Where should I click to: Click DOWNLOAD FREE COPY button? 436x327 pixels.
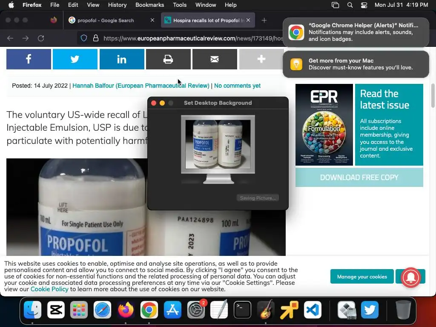click(359, 178)
